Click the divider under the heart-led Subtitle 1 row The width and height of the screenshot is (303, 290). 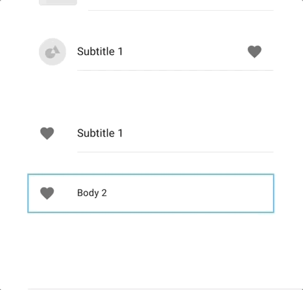175,152
